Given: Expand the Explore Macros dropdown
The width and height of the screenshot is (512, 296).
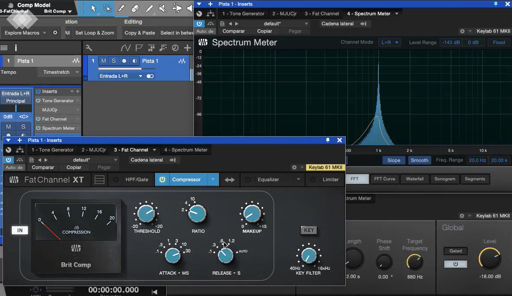Looking at the screenshot, I should coord(45,33).
